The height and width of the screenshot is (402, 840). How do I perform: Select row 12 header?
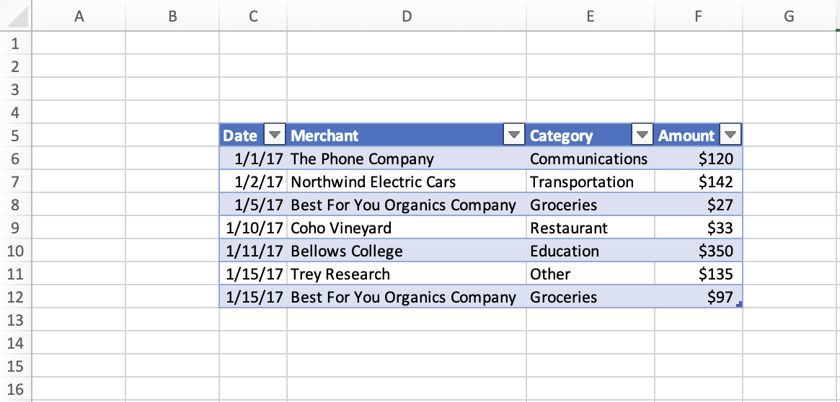(x=15, y=297)
